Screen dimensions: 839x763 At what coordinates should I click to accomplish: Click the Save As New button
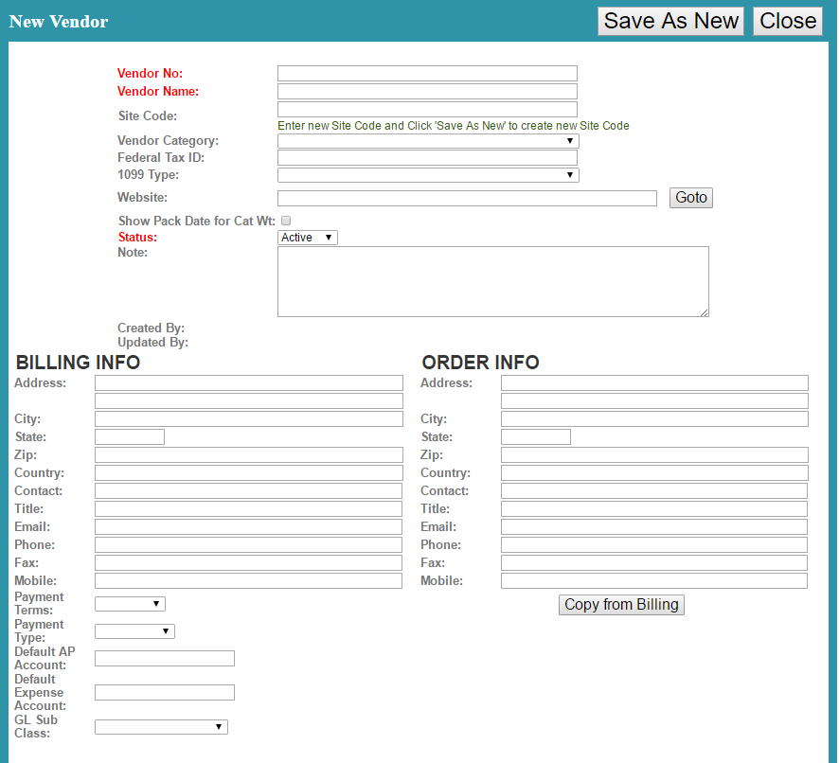670,21
